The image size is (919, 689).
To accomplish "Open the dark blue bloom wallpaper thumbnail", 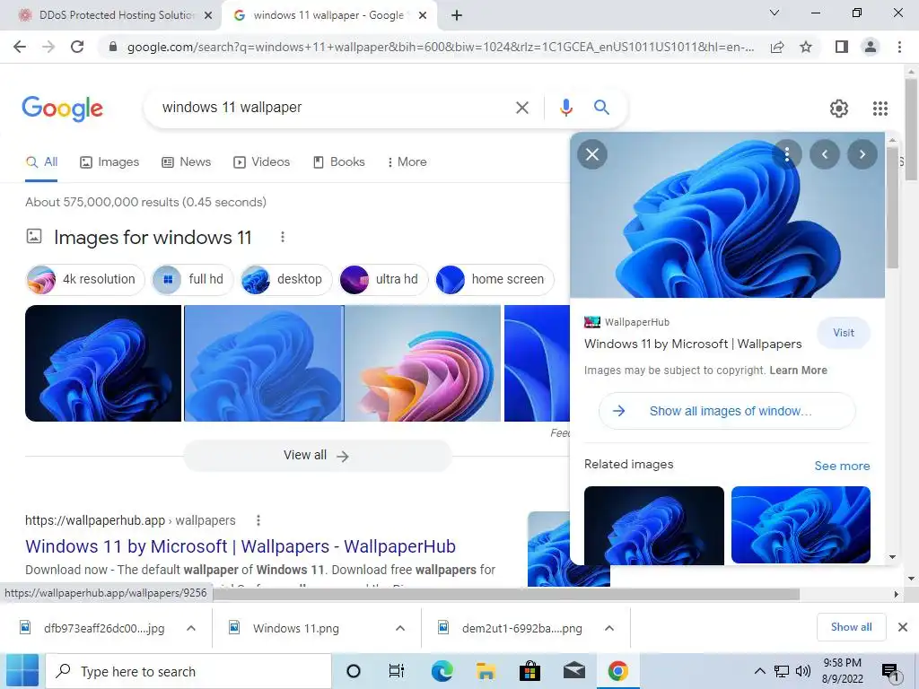I will pos(103,363).
